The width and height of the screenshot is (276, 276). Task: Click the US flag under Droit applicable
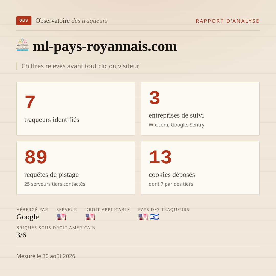90,217
